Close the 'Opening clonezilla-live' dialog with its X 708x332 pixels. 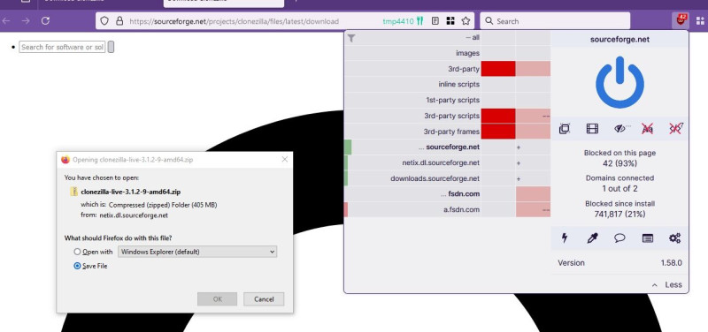click(x=284, y=159)
